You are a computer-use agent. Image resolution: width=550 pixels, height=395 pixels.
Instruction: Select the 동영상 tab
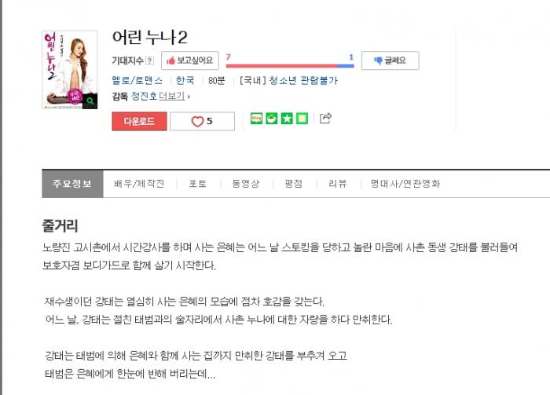click(246, 184)
